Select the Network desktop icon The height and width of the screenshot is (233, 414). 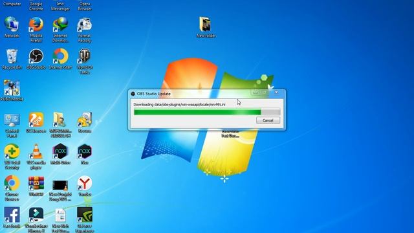[12, 27]
